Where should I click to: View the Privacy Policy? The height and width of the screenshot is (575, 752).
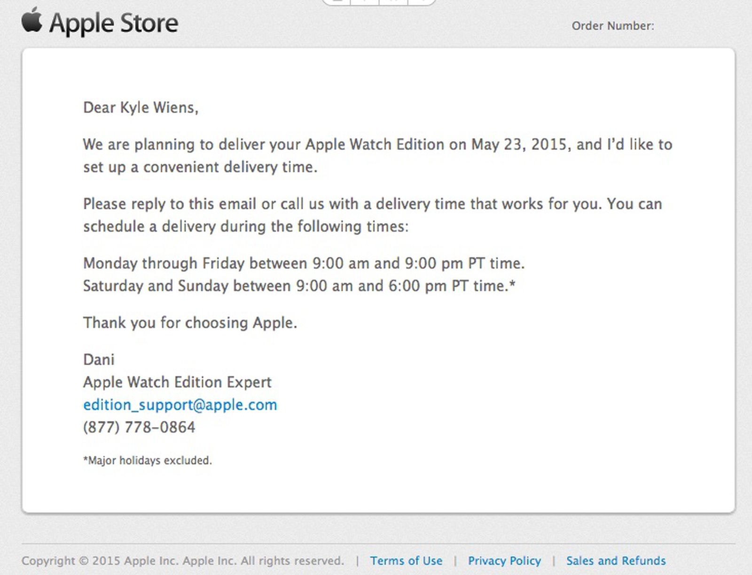click(505, 560)
